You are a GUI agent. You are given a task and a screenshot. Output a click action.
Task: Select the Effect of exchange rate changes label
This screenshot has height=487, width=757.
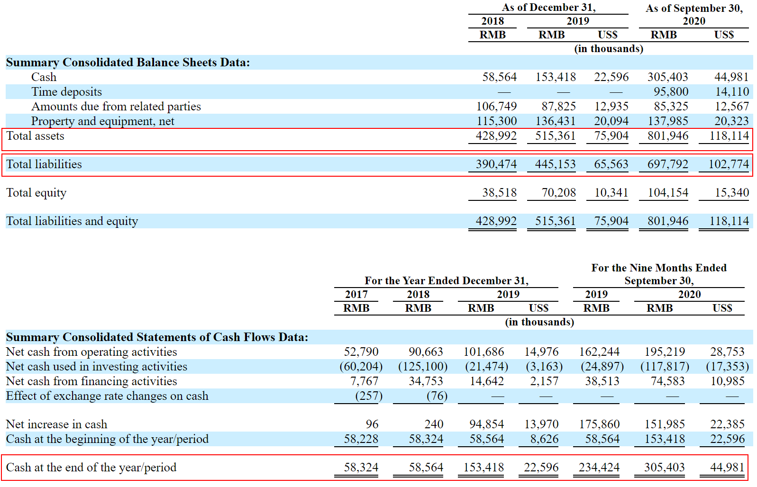click(107, 396)
